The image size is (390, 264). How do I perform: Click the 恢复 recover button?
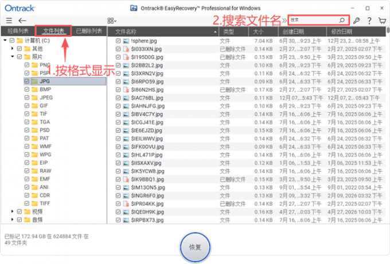195,247
